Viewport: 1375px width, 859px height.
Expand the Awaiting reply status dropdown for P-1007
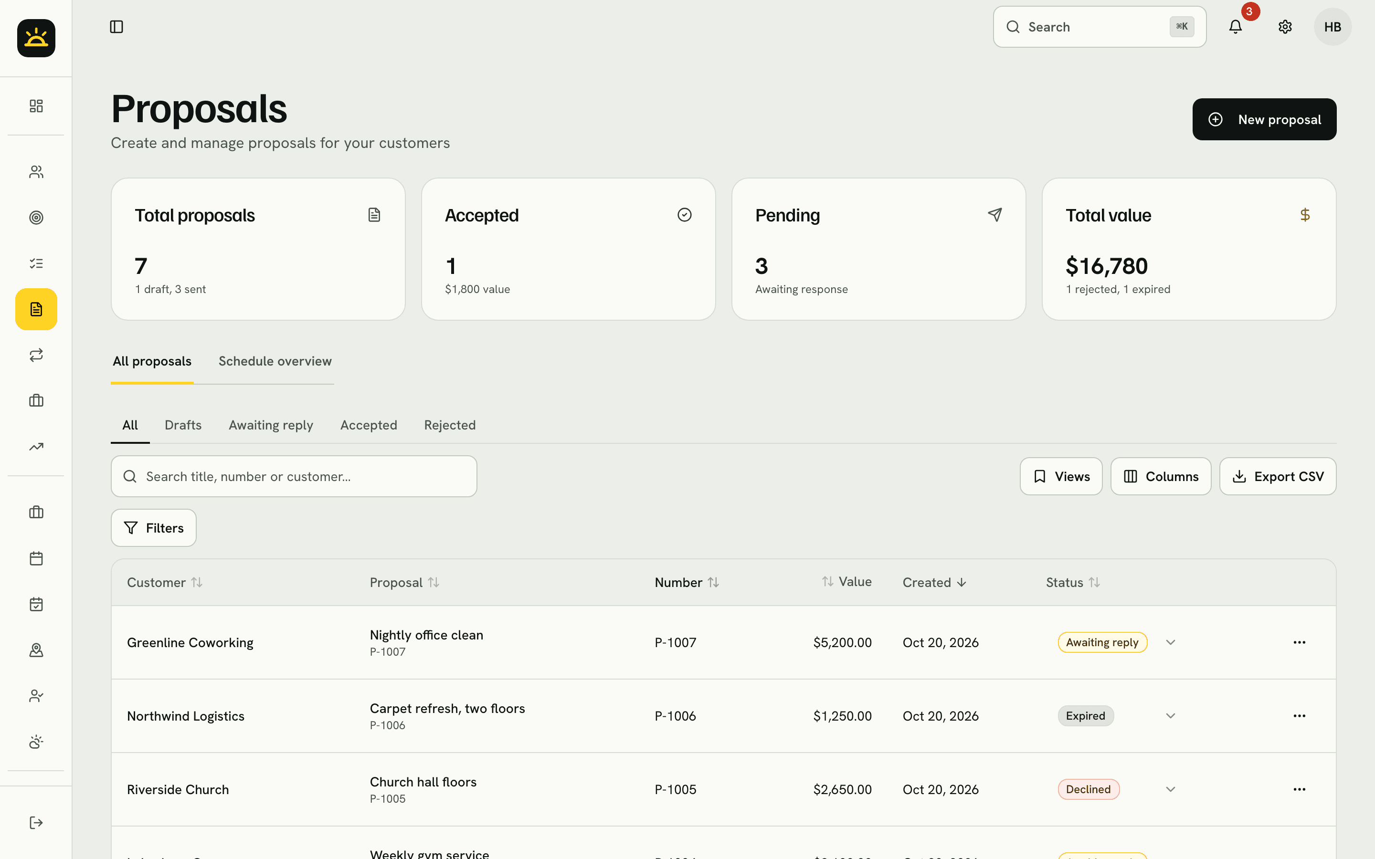[1171, 642]
